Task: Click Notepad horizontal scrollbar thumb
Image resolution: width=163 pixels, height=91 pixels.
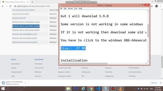Action: [85, 63]
